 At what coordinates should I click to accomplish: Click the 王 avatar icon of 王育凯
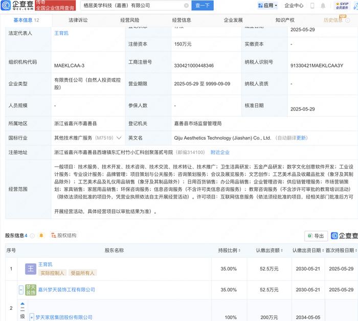[x=30, y=269]
